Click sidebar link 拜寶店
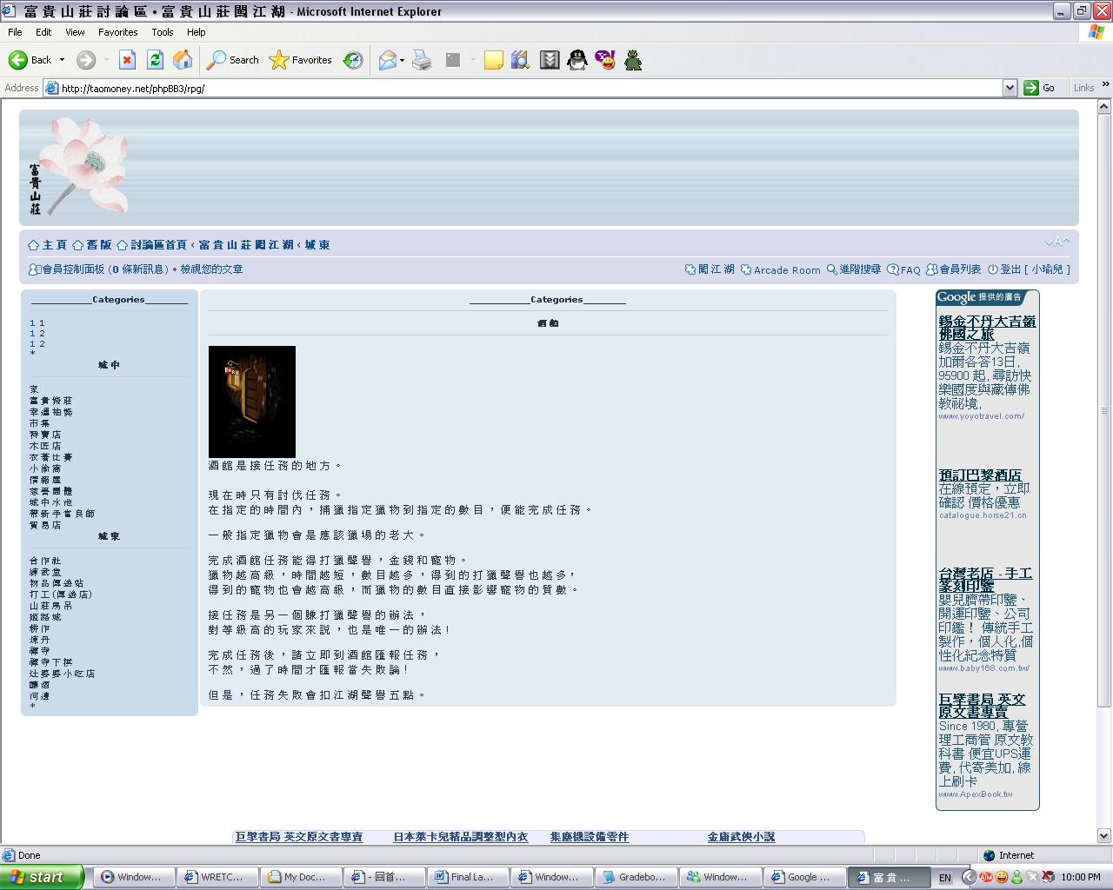 [x=45, y=435]
